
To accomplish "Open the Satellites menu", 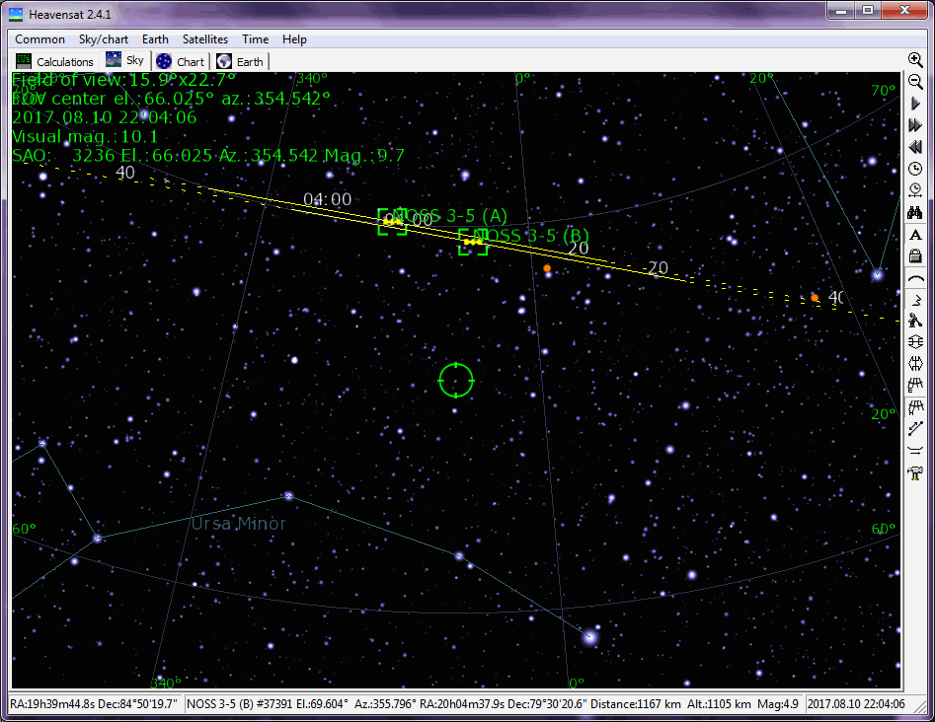I will 205,39.
